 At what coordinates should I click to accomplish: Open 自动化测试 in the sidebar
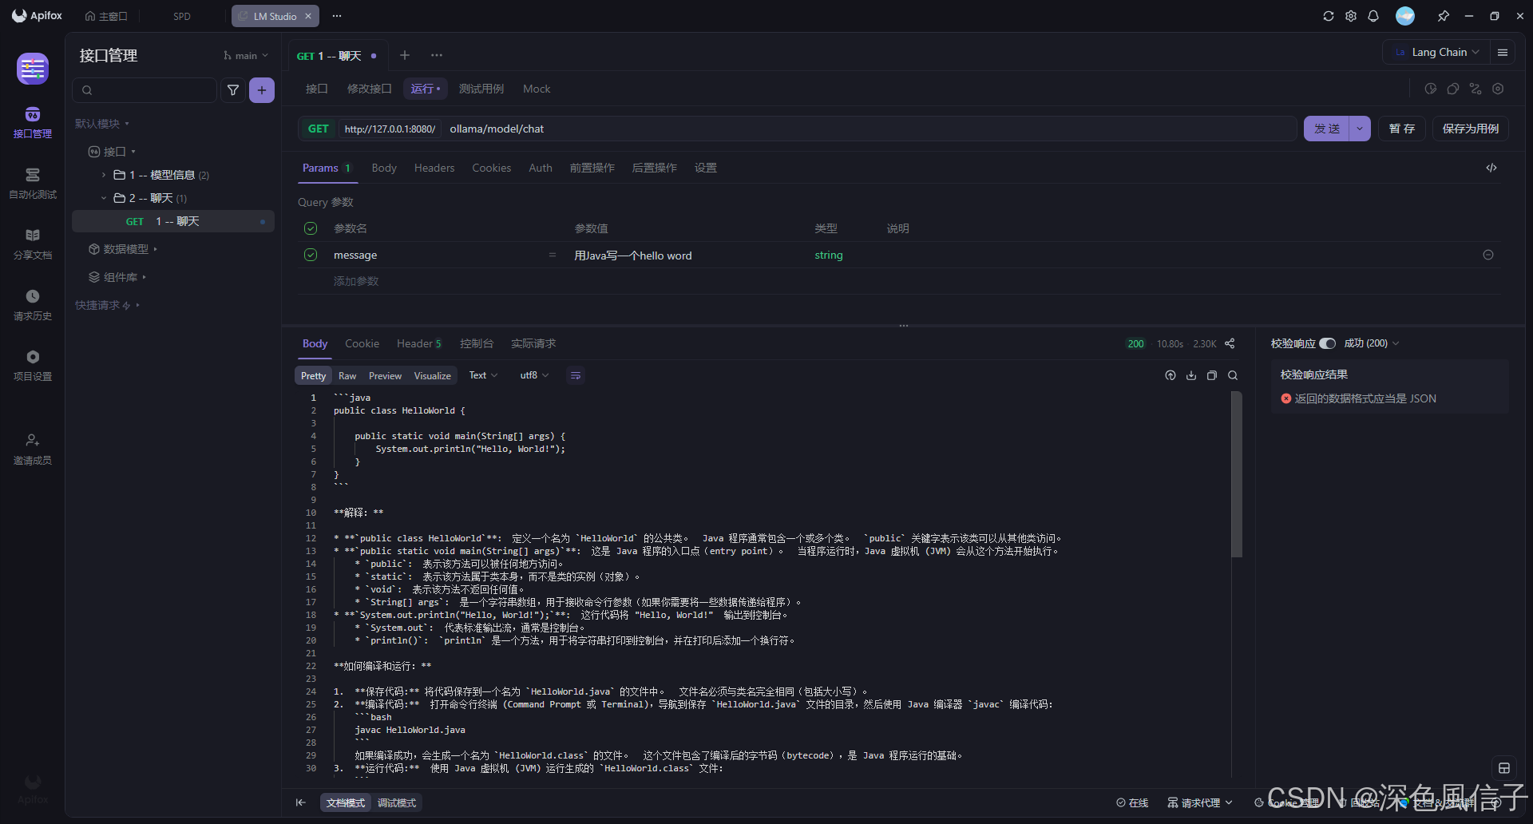pos(33,183)
